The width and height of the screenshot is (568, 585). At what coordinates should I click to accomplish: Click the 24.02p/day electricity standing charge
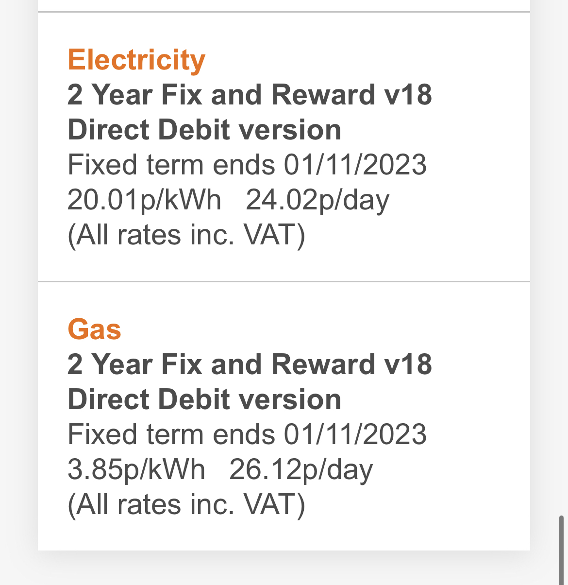(317, 200)
